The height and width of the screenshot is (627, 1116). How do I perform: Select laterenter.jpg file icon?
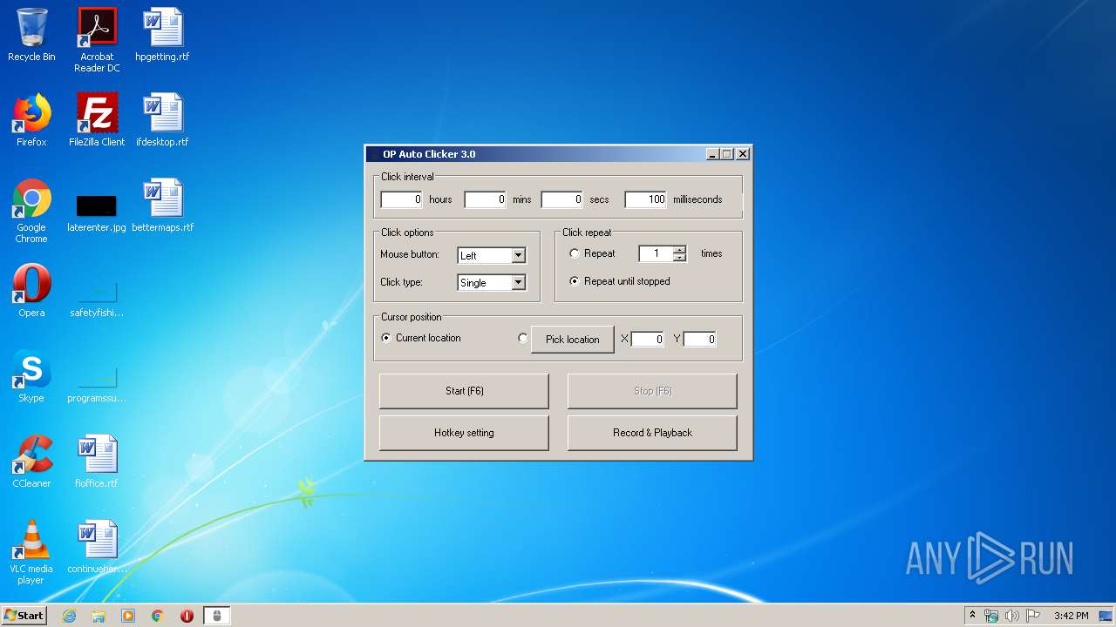tap(97, 212)
